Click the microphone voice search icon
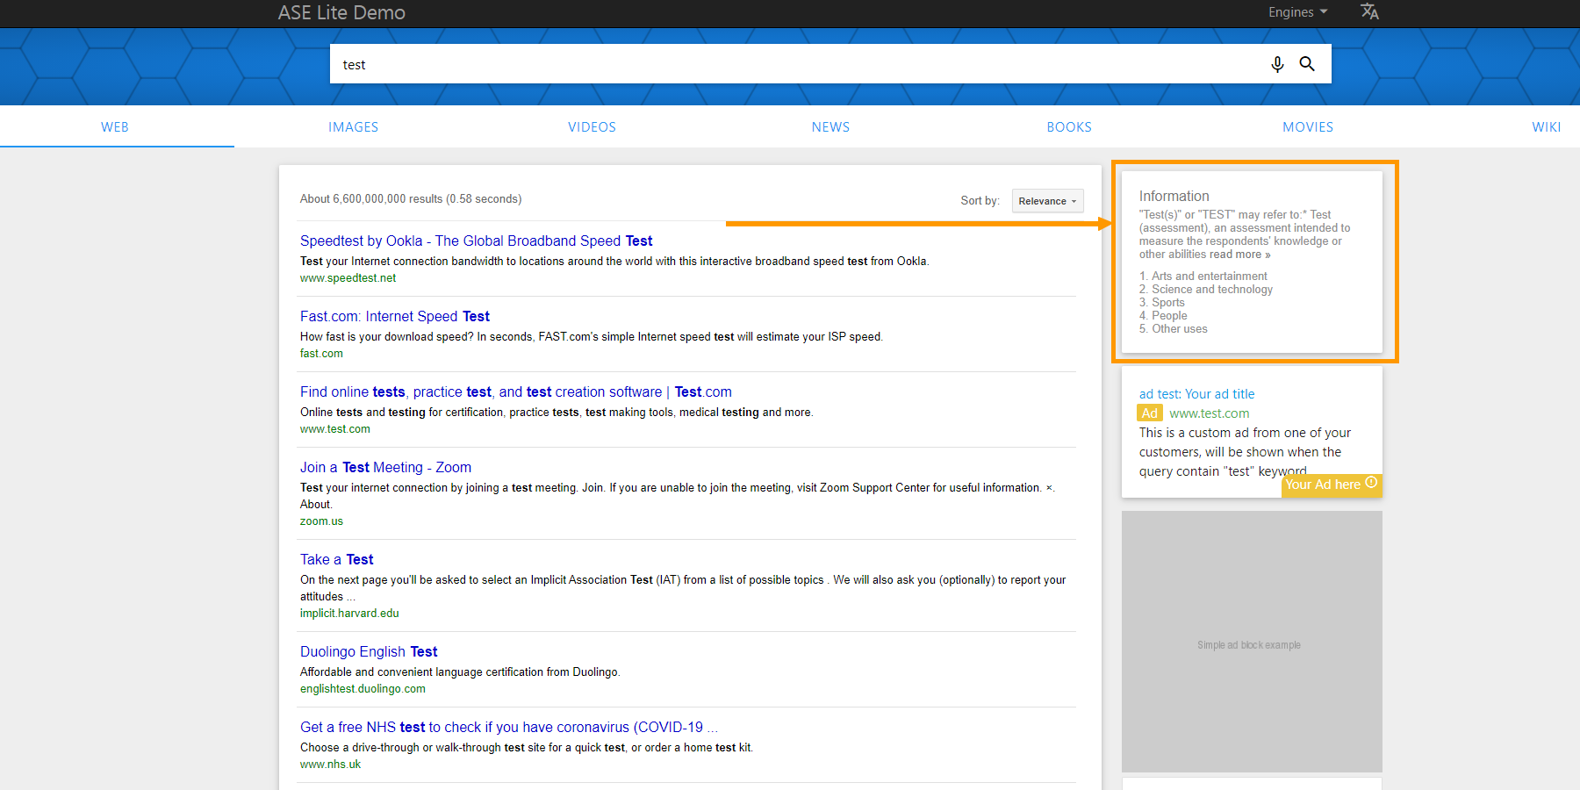 [x=1277, y=64]
